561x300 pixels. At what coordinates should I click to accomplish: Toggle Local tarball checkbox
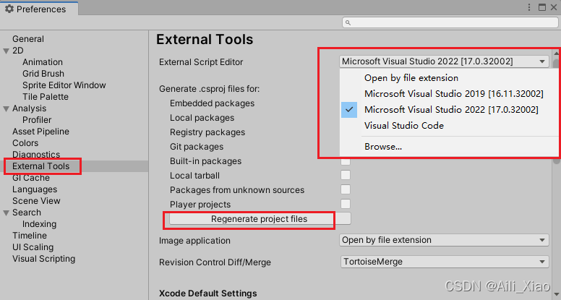pyautogui.click(x=346, y=175)
